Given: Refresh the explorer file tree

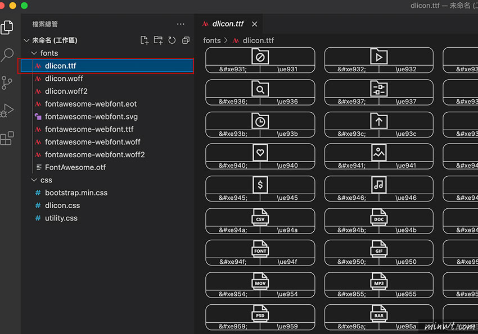Looking at the screenshot, I should [172, 40].
